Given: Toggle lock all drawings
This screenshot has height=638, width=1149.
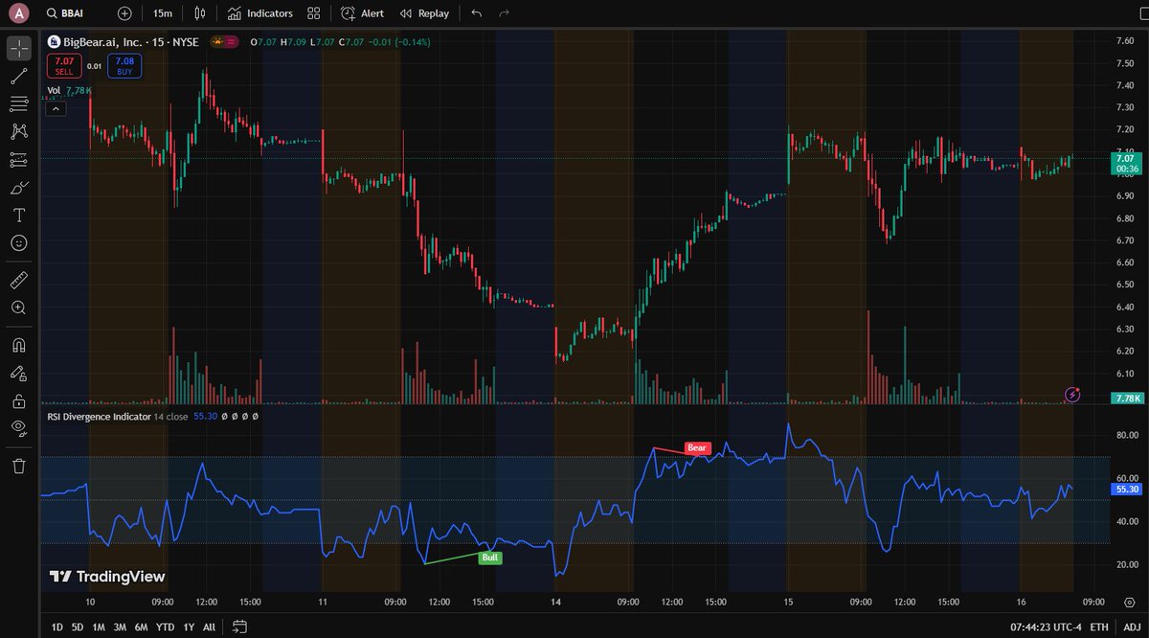Looking at the screenshot, I should click(19, 400).
